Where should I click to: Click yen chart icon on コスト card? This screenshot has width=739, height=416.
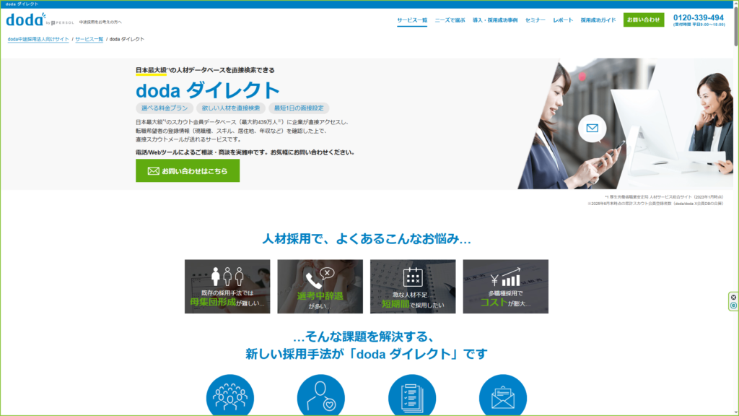coord(505,277)
